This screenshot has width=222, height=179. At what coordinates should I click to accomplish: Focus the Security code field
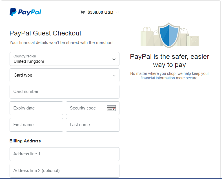point(93,108)
